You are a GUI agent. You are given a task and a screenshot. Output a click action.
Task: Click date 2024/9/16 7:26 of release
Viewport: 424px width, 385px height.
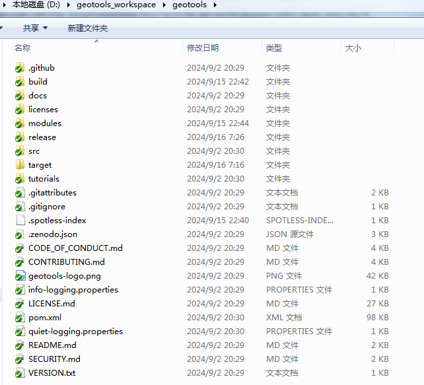tap(215, 137)
